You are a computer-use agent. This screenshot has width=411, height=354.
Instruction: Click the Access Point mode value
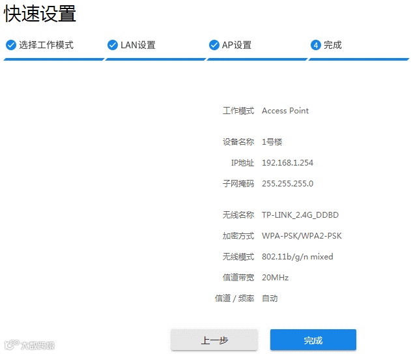point(285,111)
